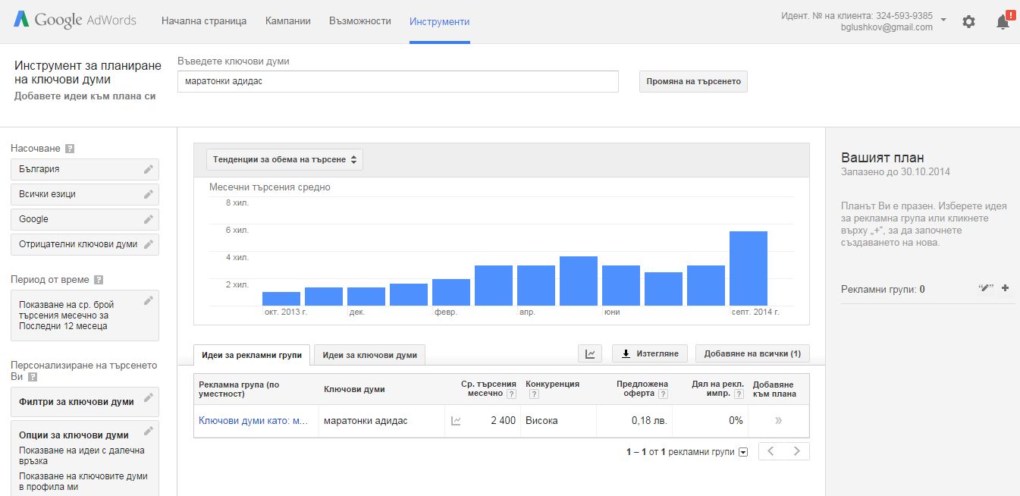The height and width of the screenshot is (496, 1020).
Task: Click the 2 400 searches value
Action: 503,421
